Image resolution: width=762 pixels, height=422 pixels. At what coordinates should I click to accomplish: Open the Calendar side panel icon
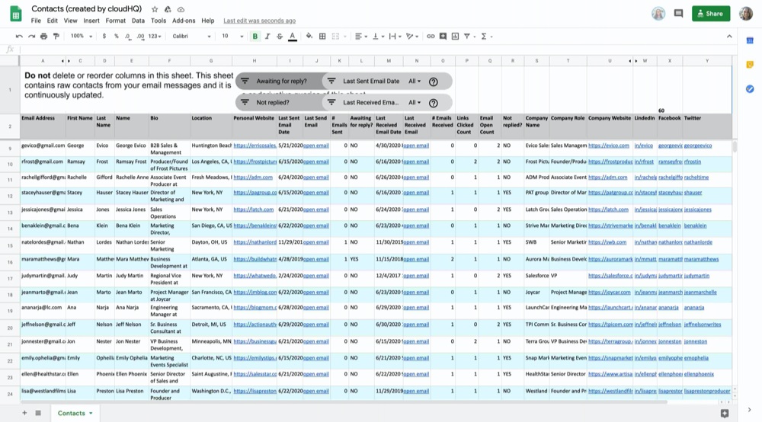click(750, 41)
